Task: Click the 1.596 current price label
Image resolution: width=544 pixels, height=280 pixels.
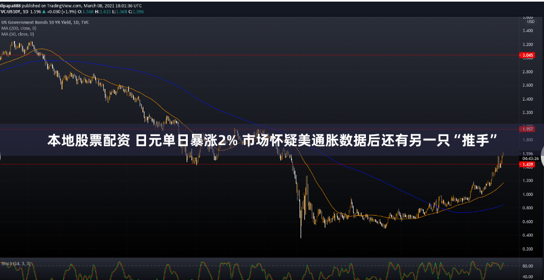Action: 528,154
